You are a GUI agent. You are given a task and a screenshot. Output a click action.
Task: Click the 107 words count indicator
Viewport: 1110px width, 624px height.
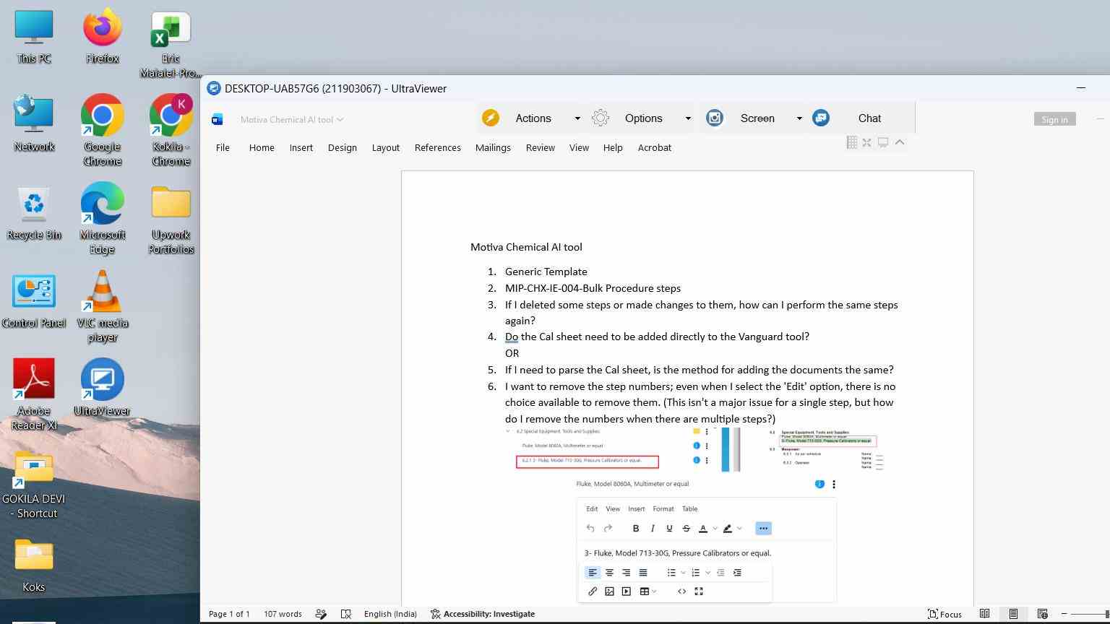click(x=283, y=614)
